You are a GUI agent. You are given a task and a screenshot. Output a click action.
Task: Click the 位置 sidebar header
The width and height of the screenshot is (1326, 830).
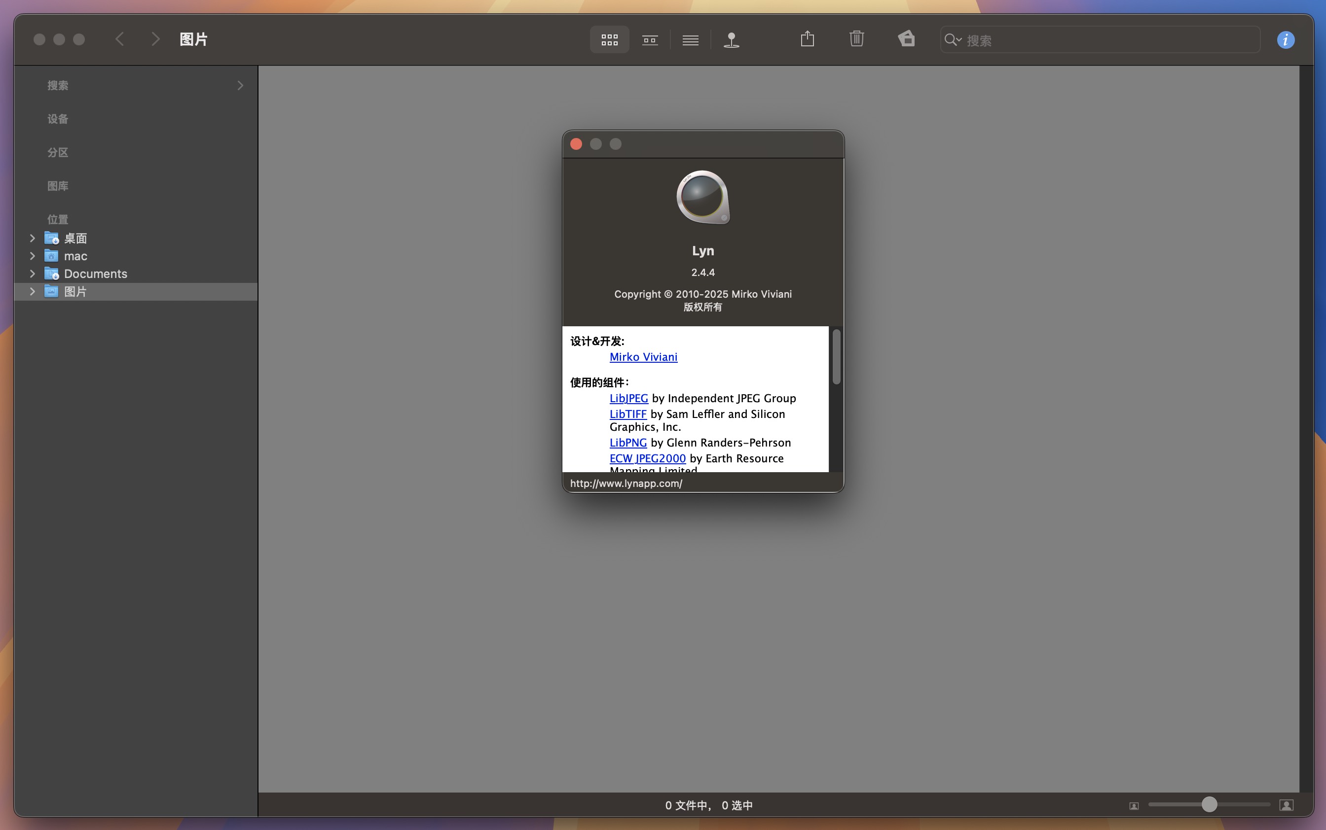point(58,220)
